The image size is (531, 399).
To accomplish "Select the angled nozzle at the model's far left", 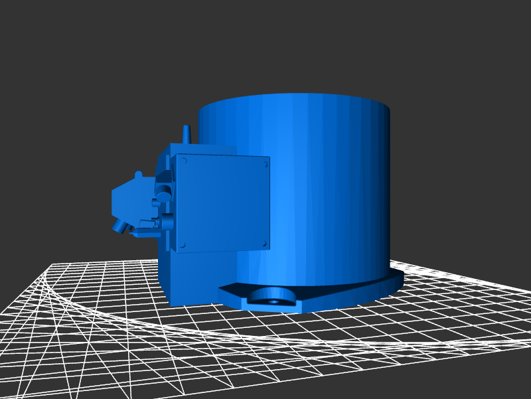I will pos(119,226).
